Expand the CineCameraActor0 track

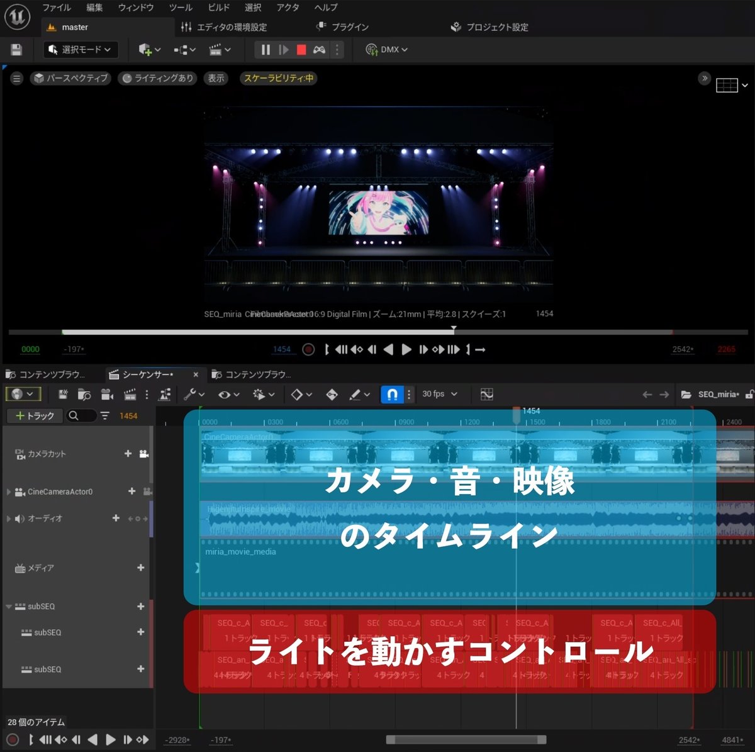tap(8, 491)
